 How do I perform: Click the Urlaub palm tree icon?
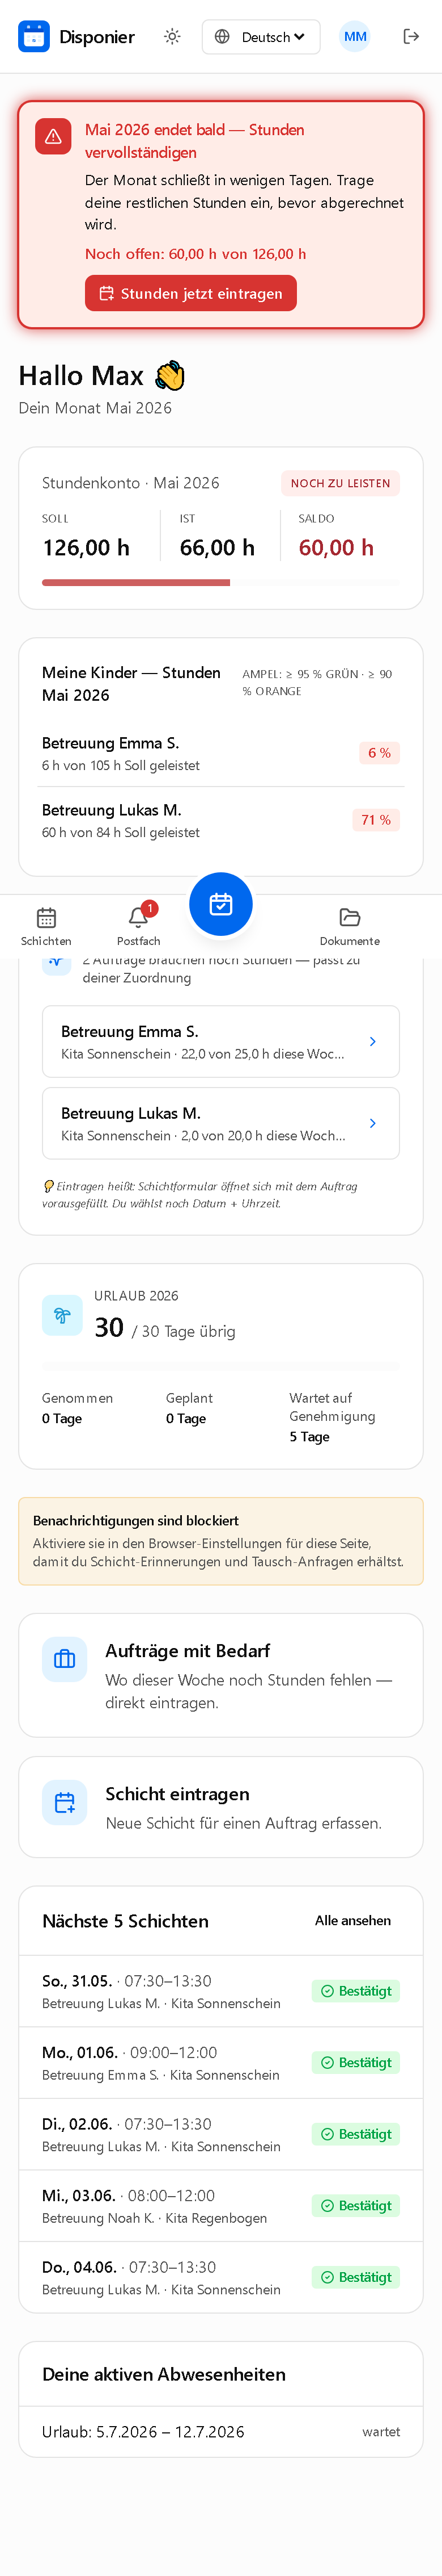62,1315
